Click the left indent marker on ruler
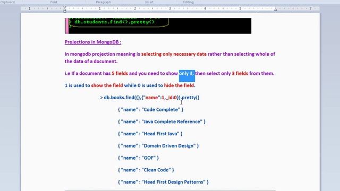 pos(65,9)
